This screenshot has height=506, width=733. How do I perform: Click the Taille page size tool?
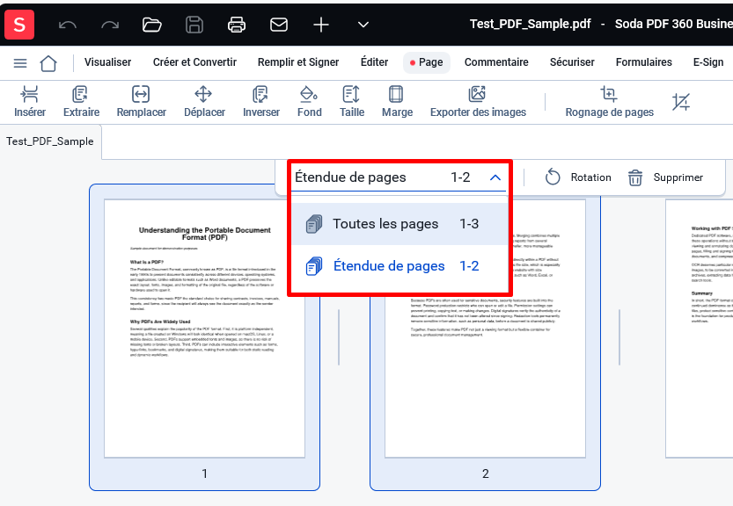[x=352, y=101]
